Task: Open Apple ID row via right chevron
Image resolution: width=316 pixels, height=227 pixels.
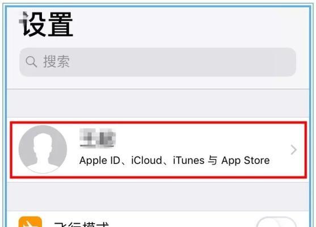Action: click(294, 150)
